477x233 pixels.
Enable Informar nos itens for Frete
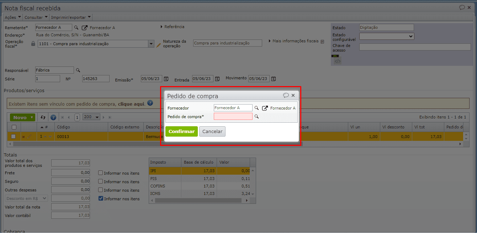point(101,173)
